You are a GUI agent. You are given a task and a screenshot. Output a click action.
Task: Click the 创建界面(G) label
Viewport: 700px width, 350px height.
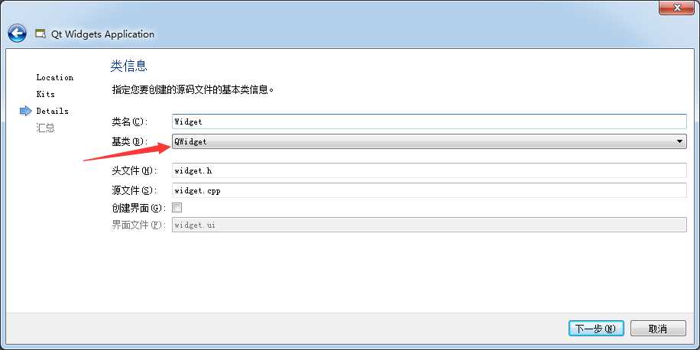pyautogui.click(x=139, y=208)
